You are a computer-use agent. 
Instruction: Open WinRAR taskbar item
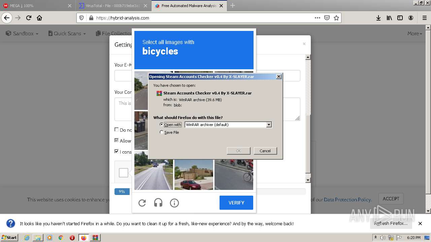(x=95, y=238)
